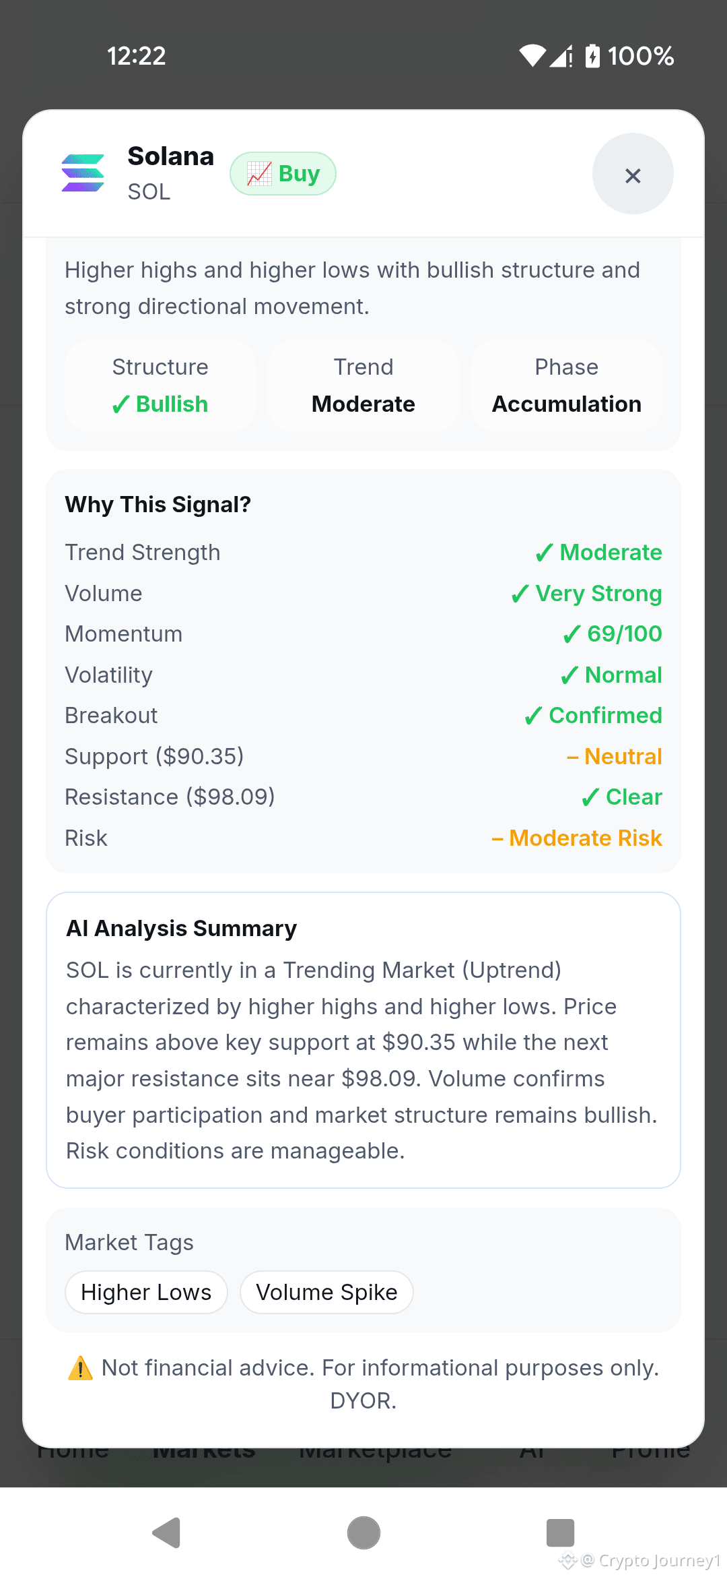Image resolution: width=727 pixels, height=1577 pixels.
Task: Tap the Resistance ($98.09) Clear row
Action: 363,797
